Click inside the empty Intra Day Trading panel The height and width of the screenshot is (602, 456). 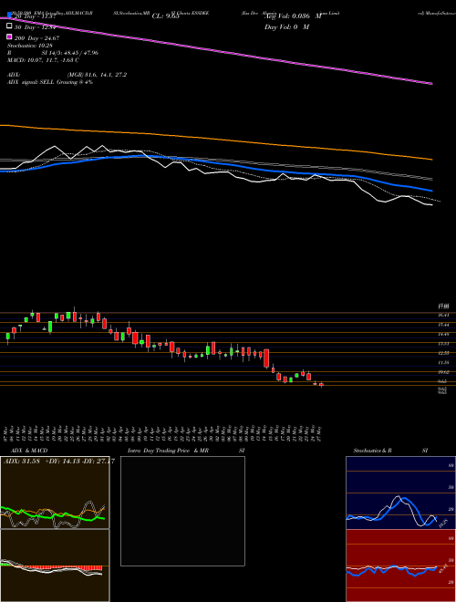click(x=182, y=511)
